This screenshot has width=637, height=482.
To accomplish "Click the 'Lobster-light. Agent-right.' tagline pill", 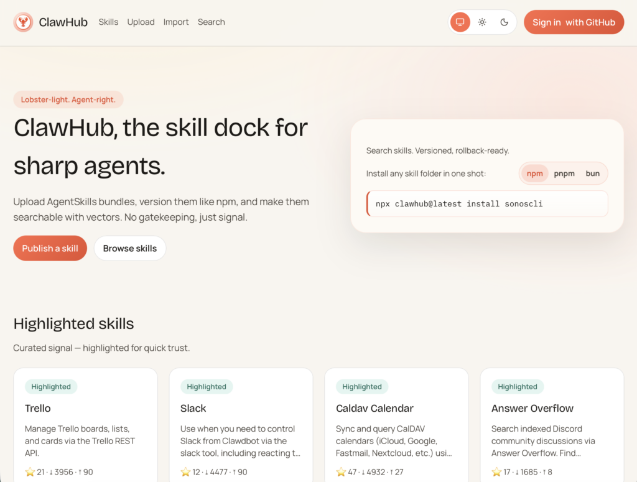I will tap(68, 100).
